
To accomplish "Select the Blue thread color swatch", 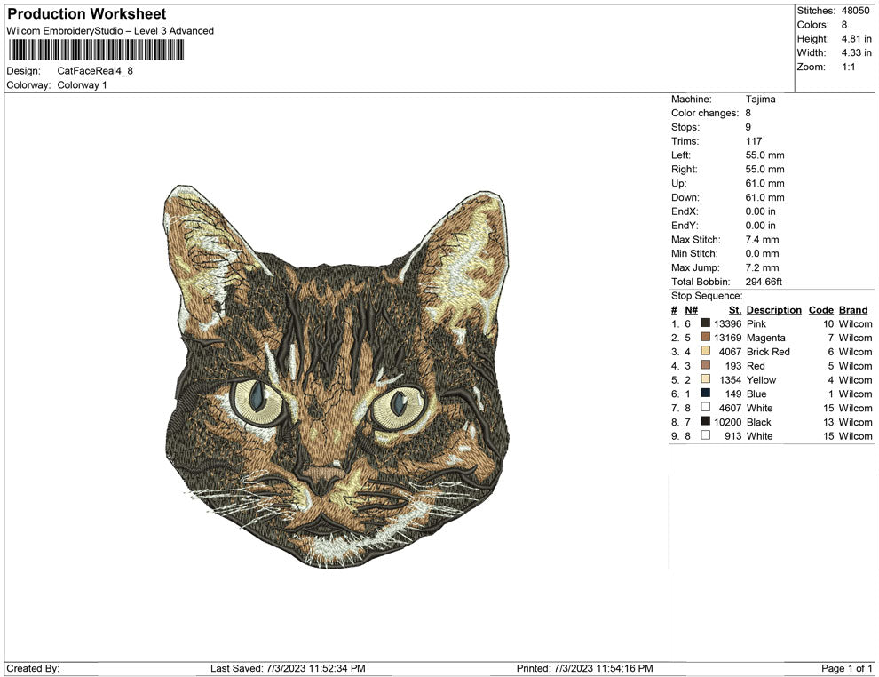I will pyautogui.click(x=706, y=394).
